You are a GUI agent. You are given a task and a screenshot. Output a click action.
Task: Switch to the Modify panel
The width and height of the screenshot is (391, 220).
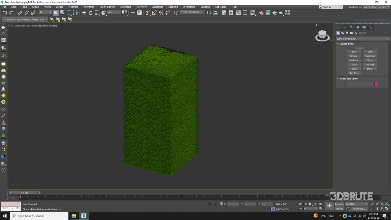[345, 27]
